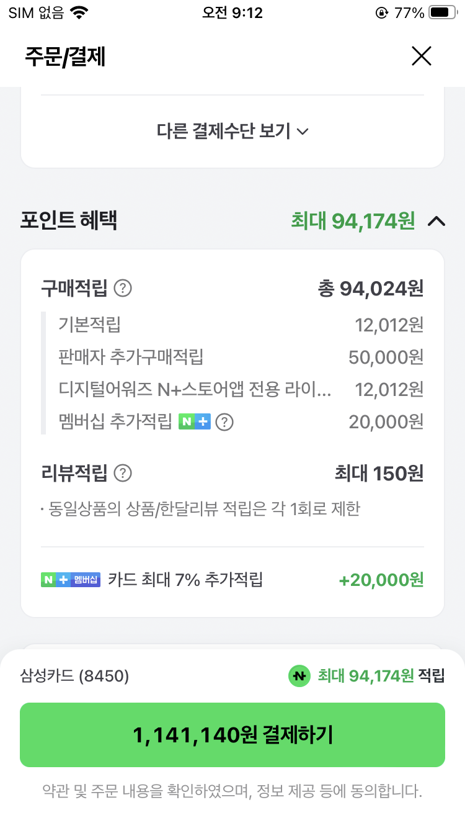
Task: Tap the N+ 멤버십 card badge icon
Action: click(70, 580)
